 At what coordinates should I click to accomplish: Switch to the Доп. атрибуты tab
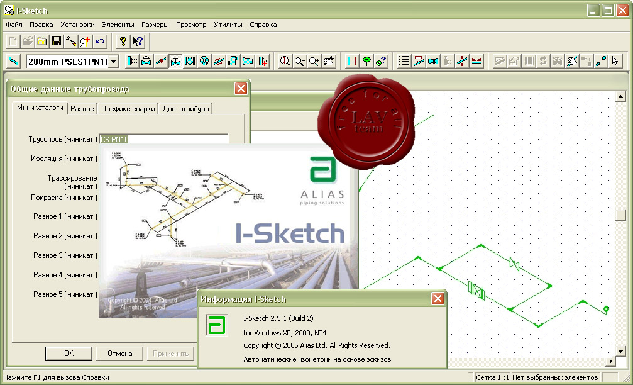tap(185, 109)
